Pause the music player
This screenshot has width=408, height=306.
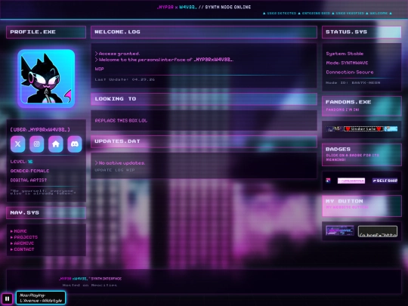[7, 298]
